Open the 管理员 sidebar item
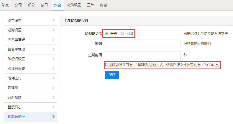This screenshot has width=233, height=124. click(30, 88)
